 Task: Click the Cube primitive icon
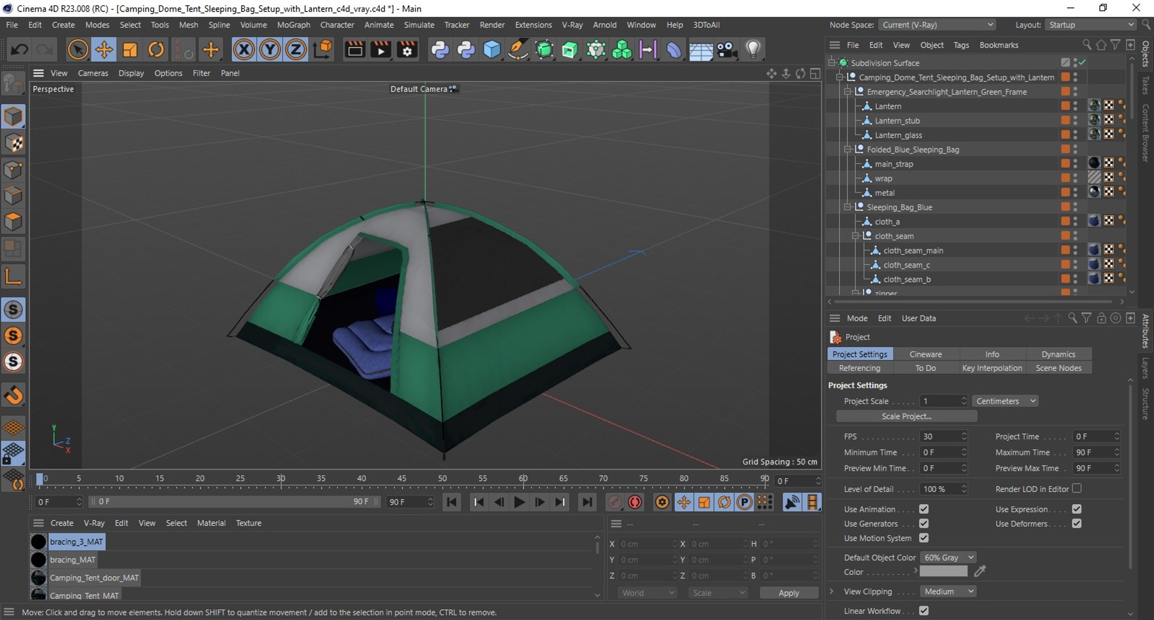[492, 50]
